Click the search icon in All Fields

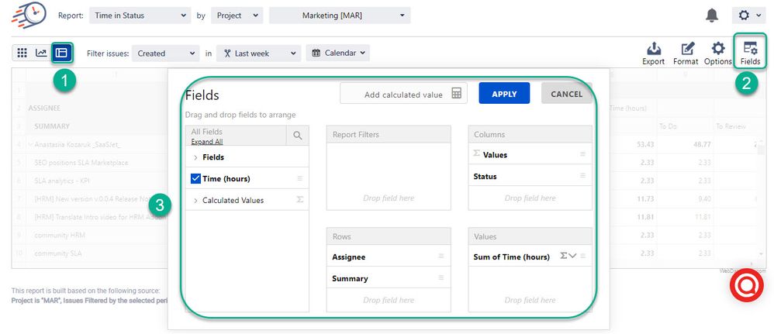click(x=298, y=136)
